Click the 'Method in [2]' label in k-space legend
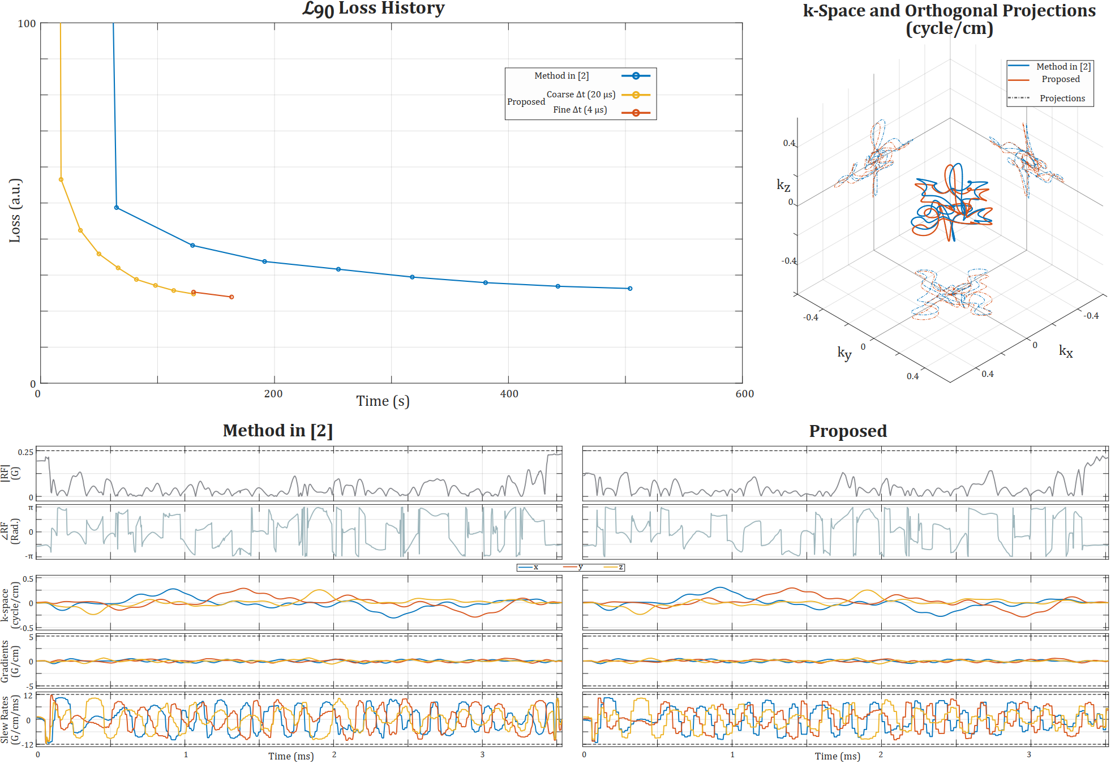The width and height of the screenshot is (1115, 768). 1063,67
